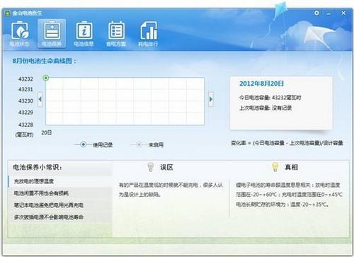Click the green data point on the chart
Viewport: 354px width, 257px height.
(46, 78)
